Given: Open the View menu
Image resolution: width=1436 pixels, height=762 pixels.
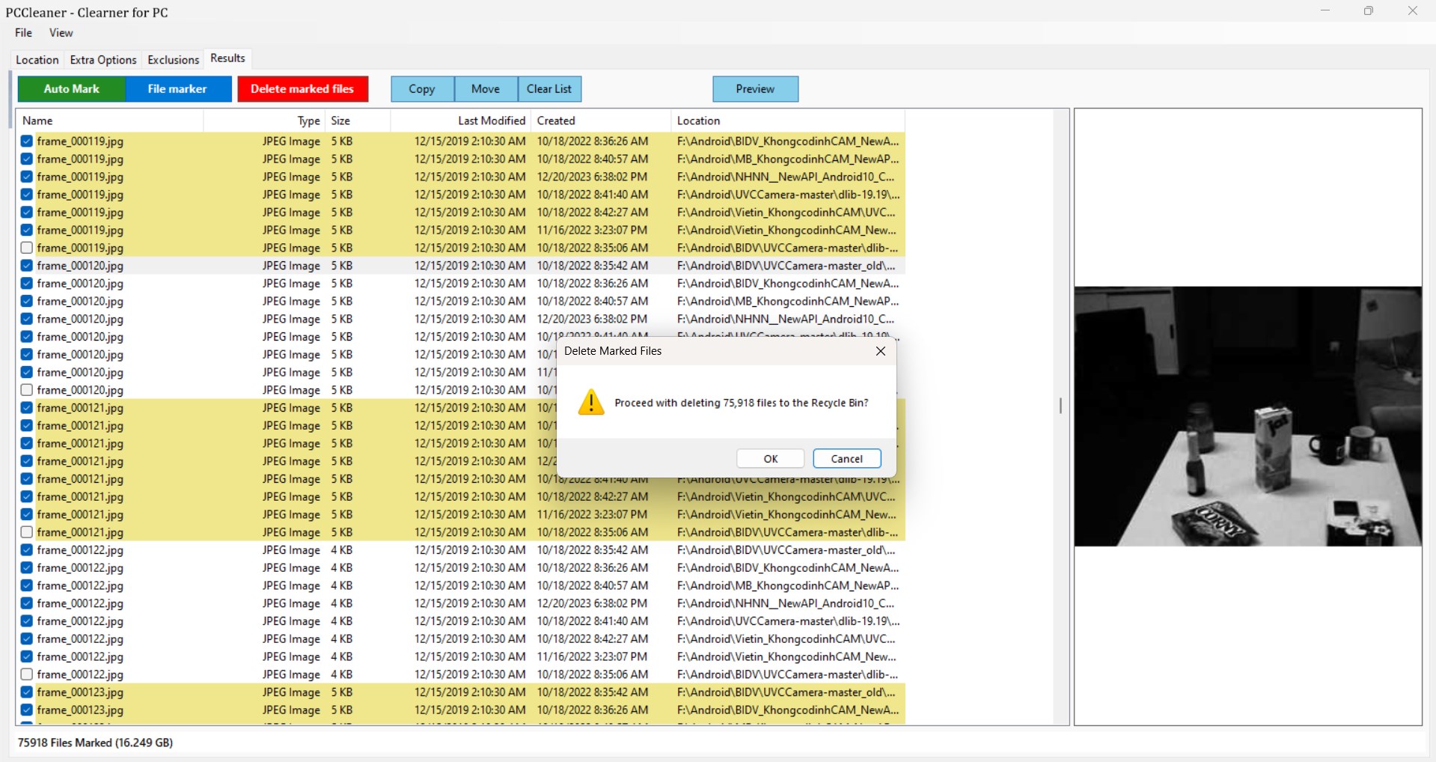Looking at the screenshot, I should (61, 33).
